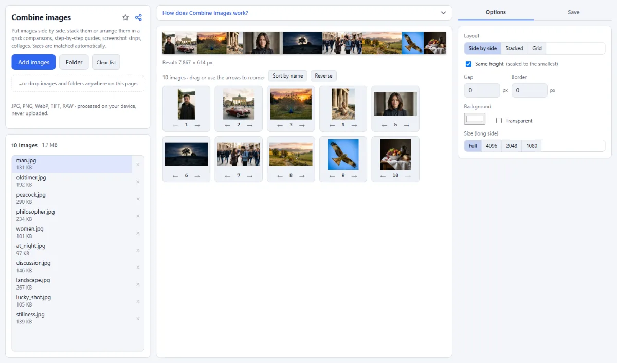Move image 6 right with arrow
The width and height of the screenshot is (617, 363).
click(197, 176)
